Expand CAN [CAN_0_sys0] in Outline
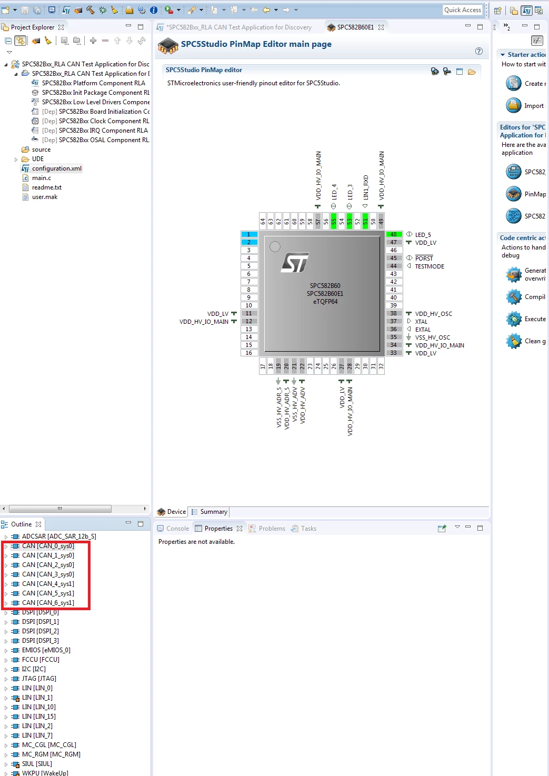 pos(6,546)
